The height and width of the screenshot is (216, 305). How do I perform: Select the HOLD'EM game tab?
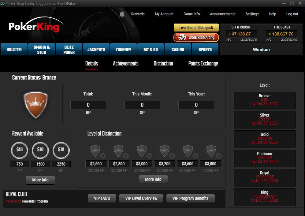tap(14, 50)
